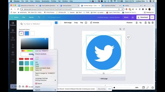
Task: Open the Text sidebar panel
Action: point(13,46)
